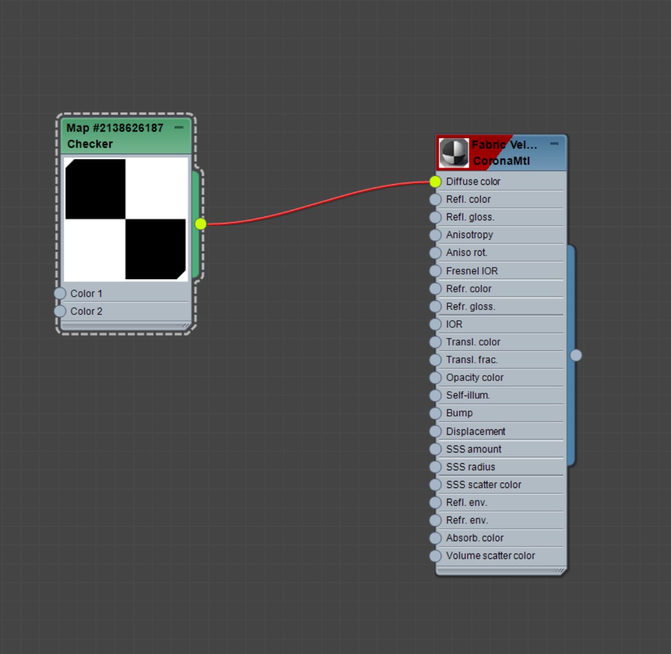Screen dimensions: 671x654
Task: Click the Aniso rot. input socket
Action: pos(436,253)
